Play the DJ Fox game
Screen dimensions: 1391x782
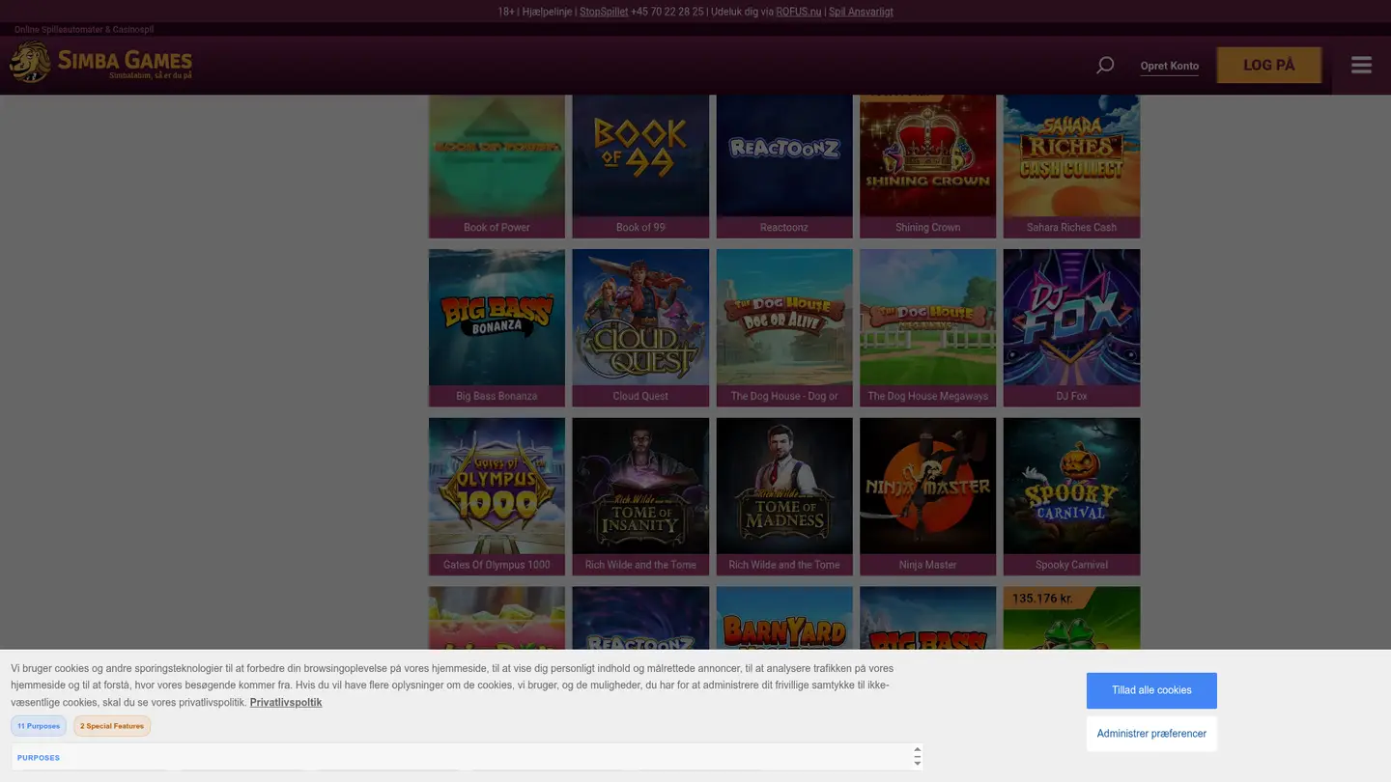pyautogui.click(x=1071, y=327)
